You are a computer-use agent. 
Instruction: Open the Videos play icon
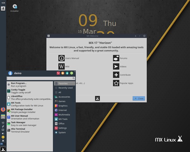pos(116,66)
